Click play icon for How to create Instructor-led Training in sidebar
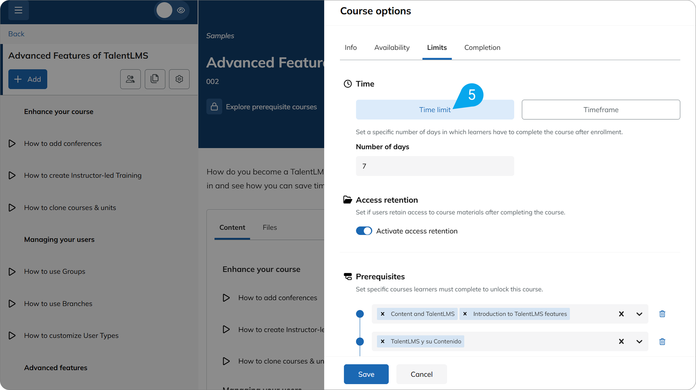The width and height of the screenshot is (696, 390). (12, 176)
